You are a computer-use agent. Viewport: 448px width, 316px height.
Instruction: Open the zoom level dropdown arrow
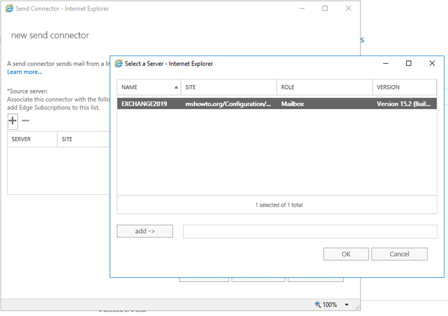tap(346, 305)
